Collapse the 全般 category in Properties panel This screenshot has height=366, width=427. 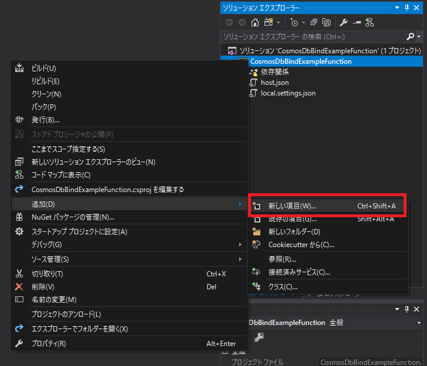(225, 352)
